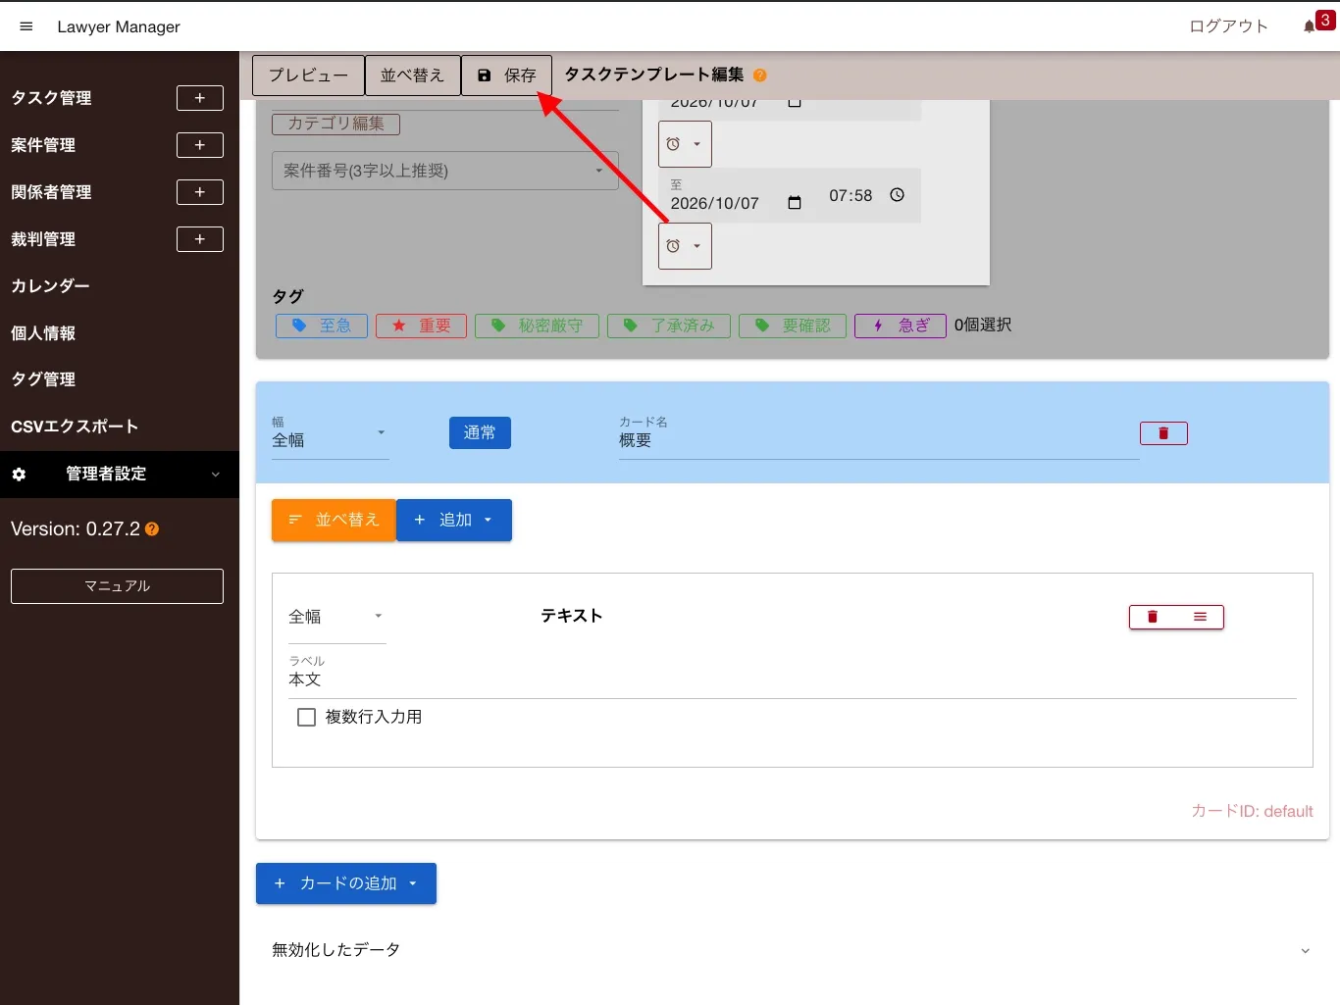The image size is (1340, 1005).
Task: Delete the テキスト field via trash icon
Action: 1153,617
